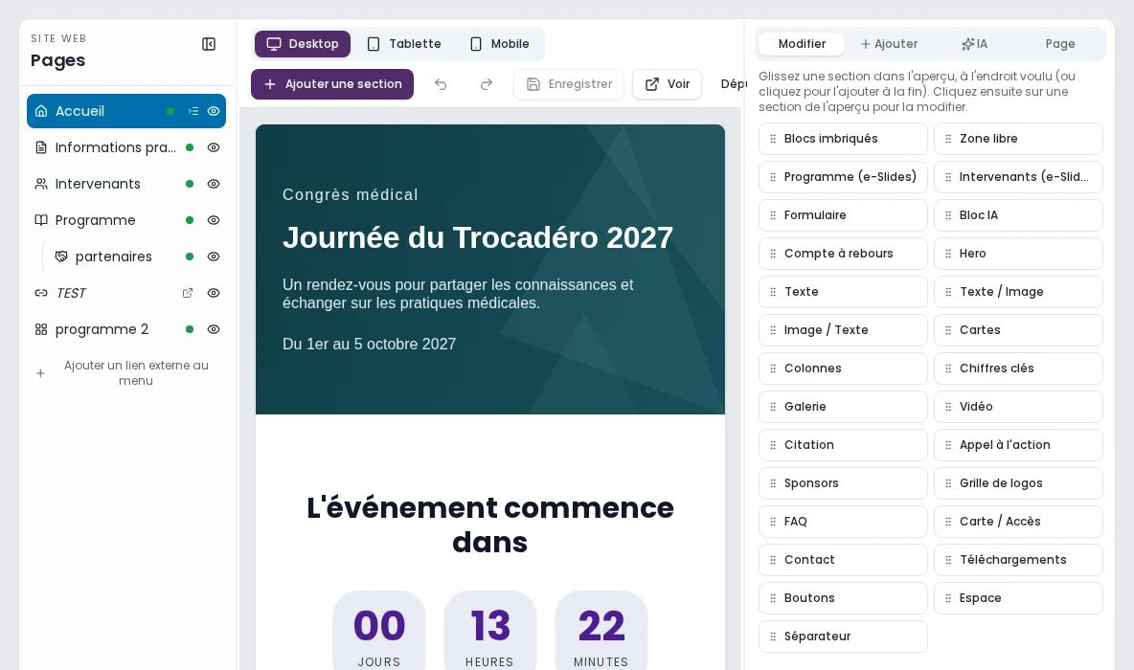1134x670 pixels.
Task: Toggle visibility eye for partenaires page
Action: click(x=214, y=257)
